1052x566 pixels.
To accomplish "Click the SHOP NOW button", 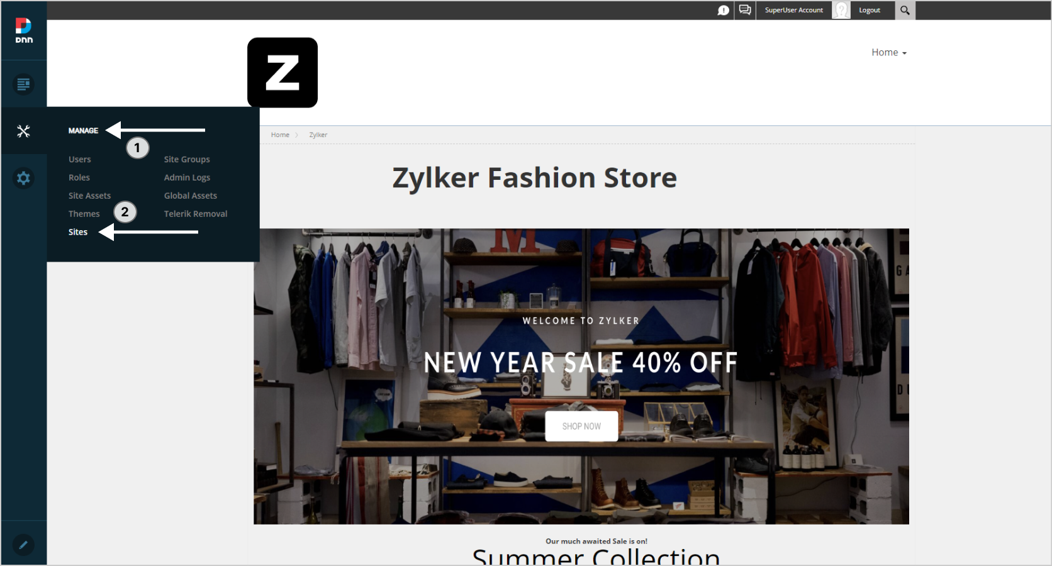I will tap(581, 426).
